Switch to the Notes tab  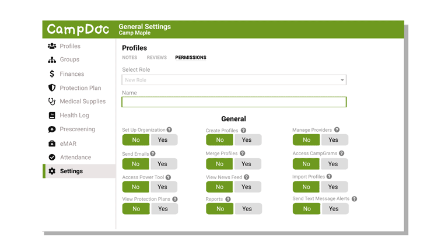[129, 57]
